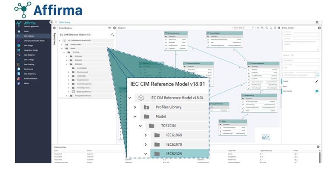This screenshot has height=175, width=332.
Task: Expand the PackageDependencies folder
Action: click(66, 96)
